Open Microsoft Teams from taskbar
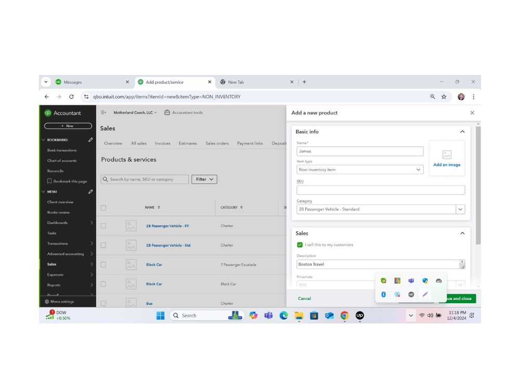Image resolution: width=520 pixels, height=390 pixels. pos(268,316)
